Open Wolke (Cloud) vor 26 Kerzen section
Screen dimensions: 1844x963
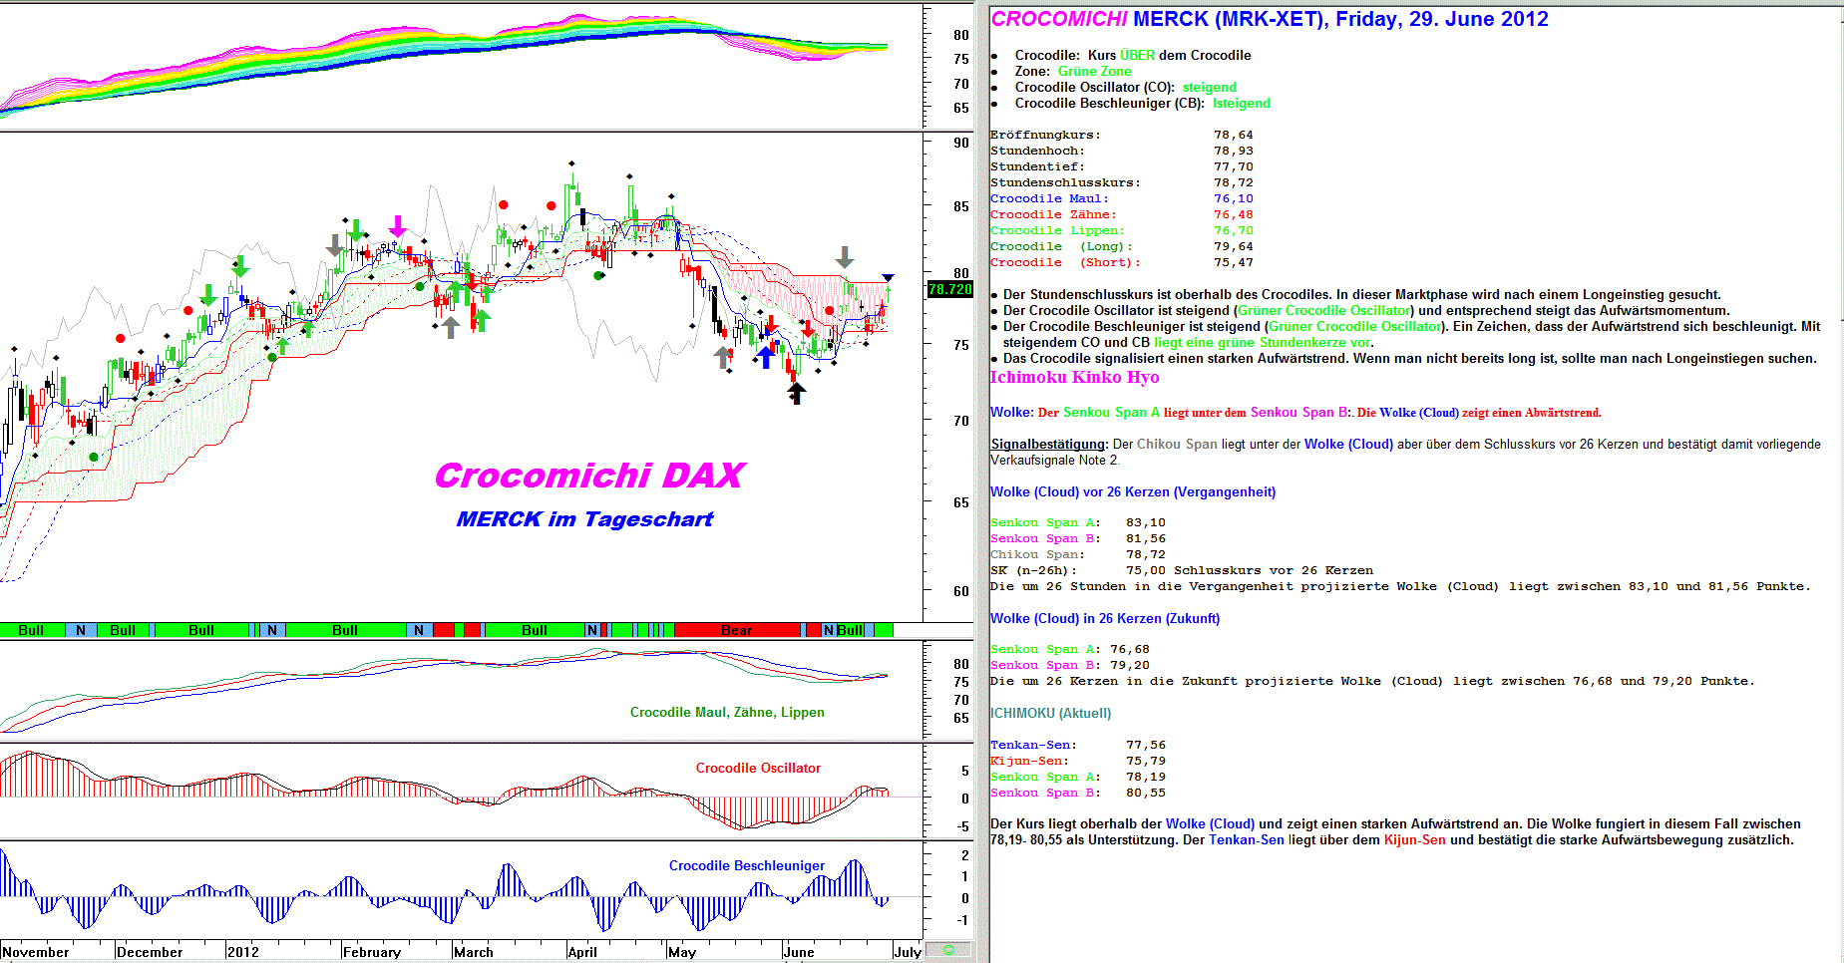click(1132, 491)
